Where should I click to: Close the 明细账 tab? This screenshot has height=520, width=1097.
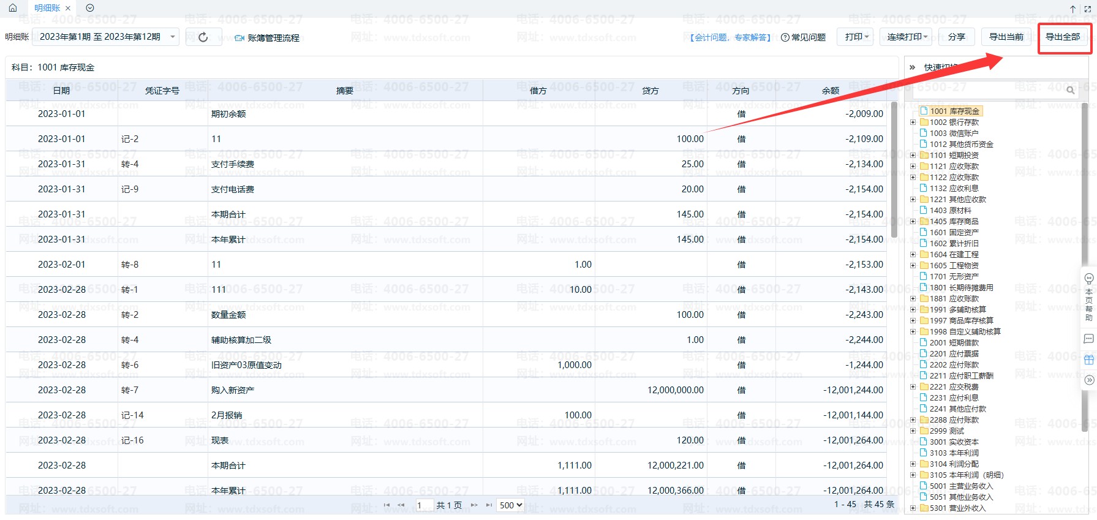68,8
